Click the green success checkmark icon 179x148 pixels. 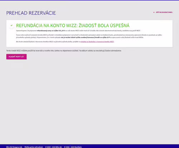[11, 26]
